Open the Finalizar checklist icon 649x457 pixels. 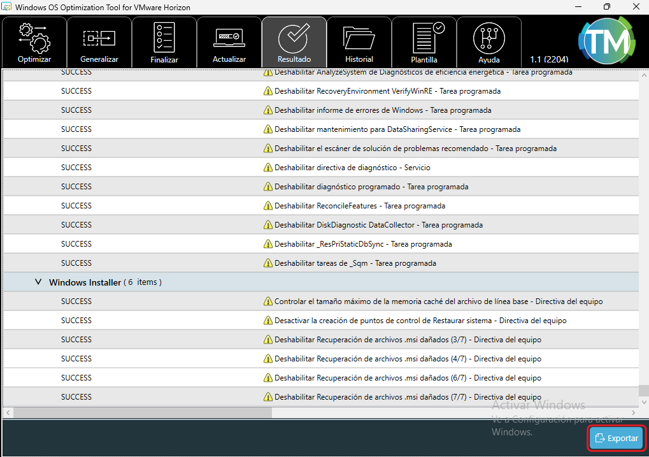point(164,42)
